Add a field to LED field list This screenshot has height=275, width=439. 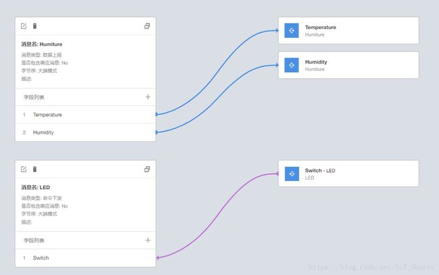point(148,240)
